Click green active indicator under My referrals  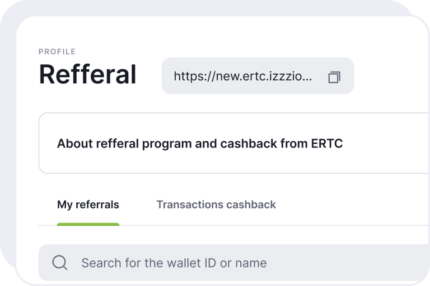(88, 224)
